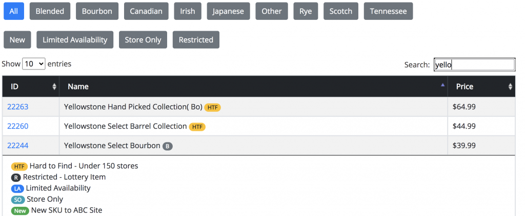Viewport: 525px width, 216px height.
Task: Click the R Restricted legend badge
Action: tap(16, 178)
